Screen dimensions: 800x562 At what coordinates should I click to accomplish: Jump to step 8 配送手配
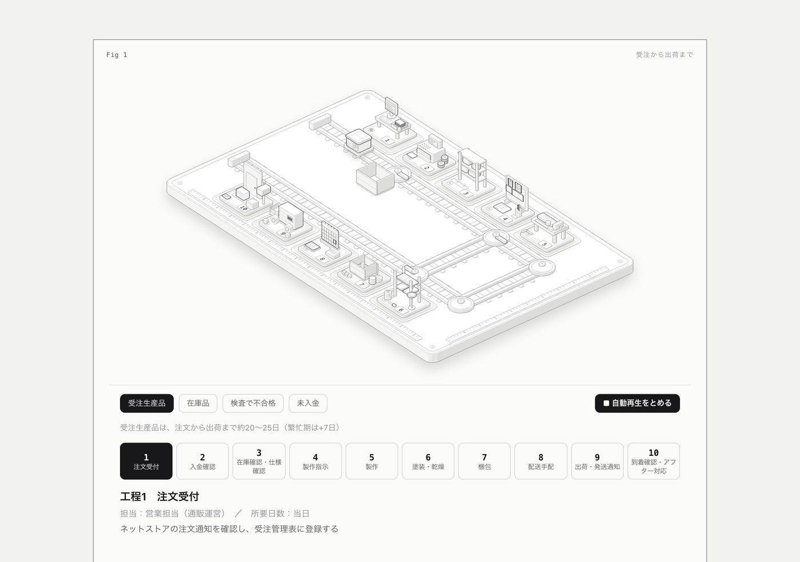(x=541, y=461)
